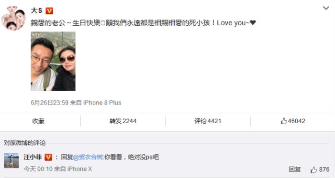Click the 今天 00:10 comment timestamp

click(x=38, y=169)
